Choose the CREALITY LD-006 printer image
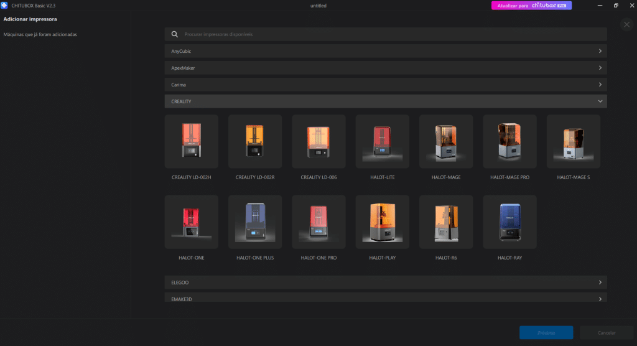The width and height of the screenshot is (637, 346). (x=319, y=141)
